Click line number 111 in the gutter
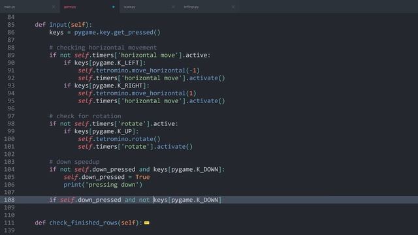The image size is (418, 235). [x=9, y=223]
